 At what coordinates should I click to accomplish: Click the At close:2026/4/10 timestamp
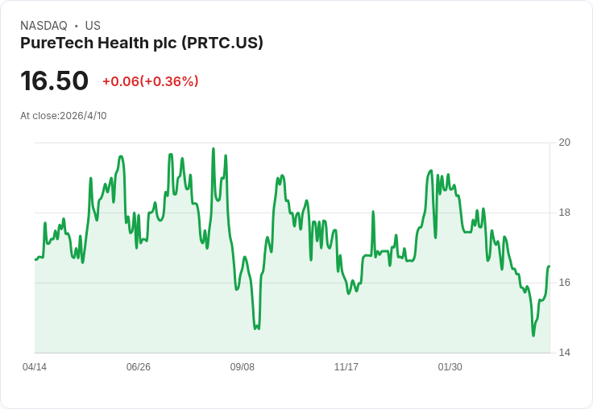[x=64, y=116]
